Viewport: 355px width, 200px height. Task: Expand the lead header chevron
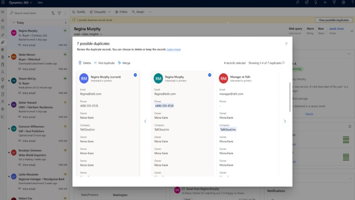[352, 31]
